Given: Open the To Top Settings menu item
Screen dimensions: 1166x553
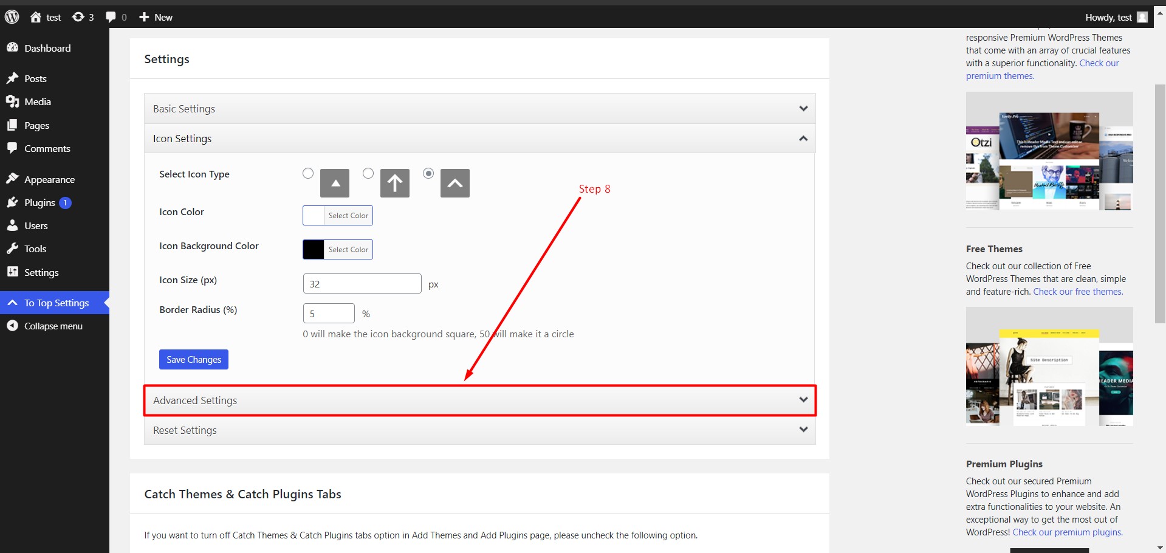Looking at the screenshot, I should coord(55,303).
